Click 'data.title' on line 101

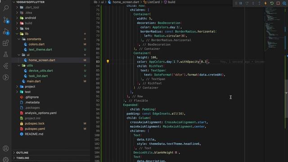(x=145, y=139)
